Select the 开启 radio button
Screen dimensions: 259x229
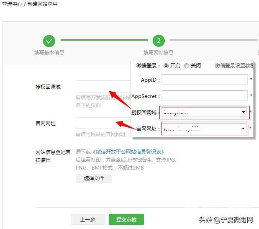click(166, 66)
